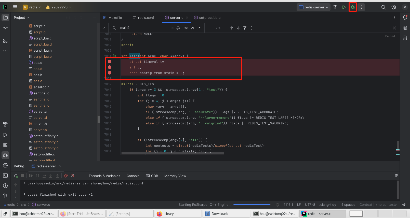The image size is (410, 218).
Task: Toggle filter search results funnel icon
Action: (x=245, y=28)
